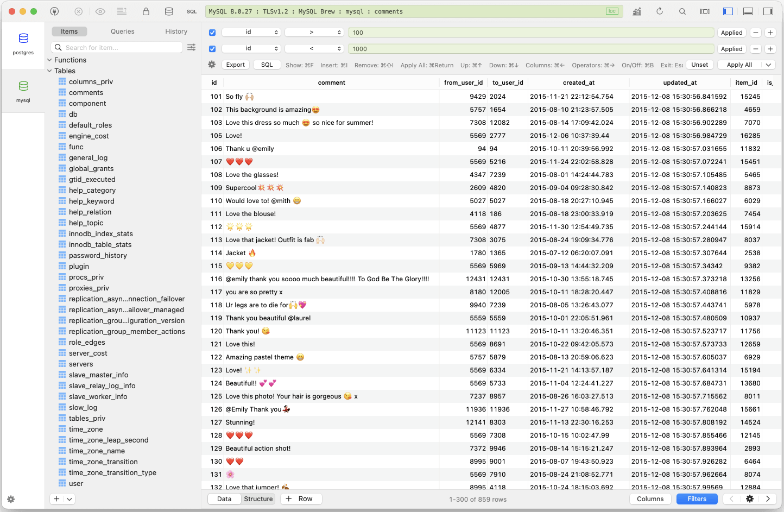Image resolution: width=784 pixels, height=512 pixels.
Task: Open the new item type dropdown chevron
Action: click(x=69, y=499)
